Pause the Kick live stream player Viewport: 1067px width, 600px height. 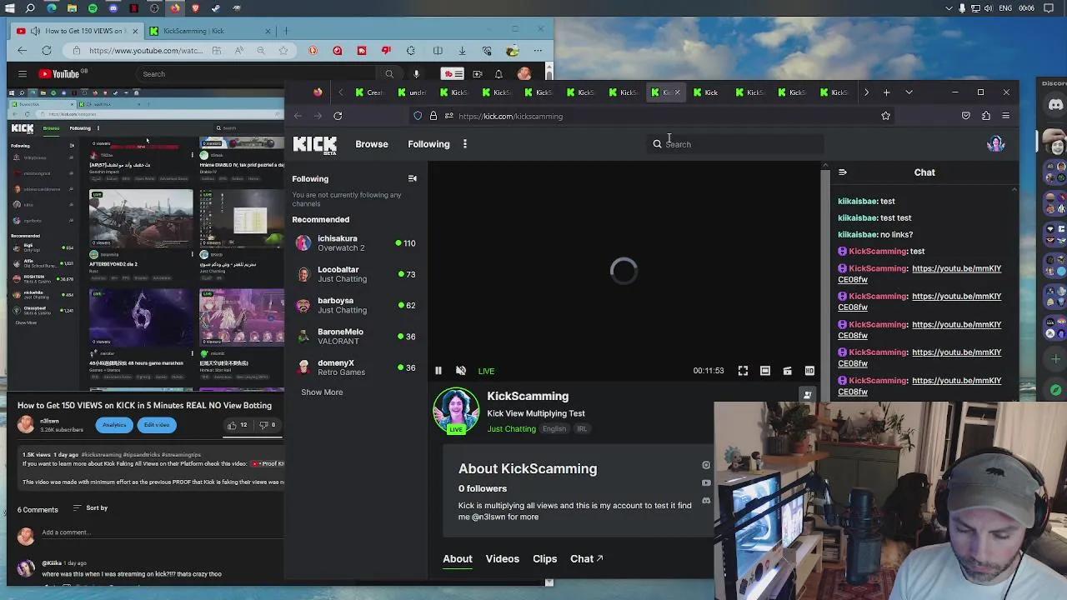click(438, 371)
